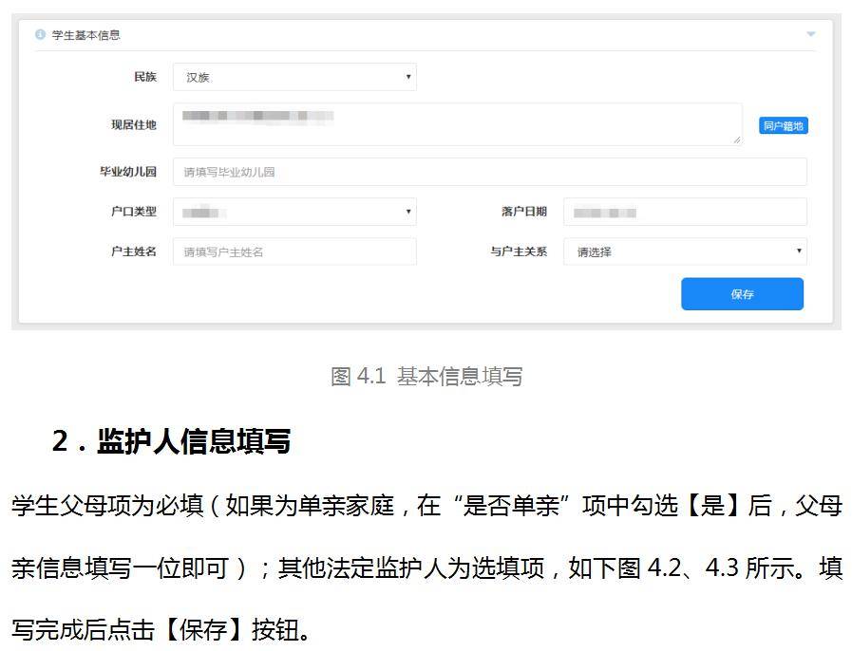Focus the 毕业幼儿园 input field
The height and width of the screenshot is (651, 852).
point(489,172)
